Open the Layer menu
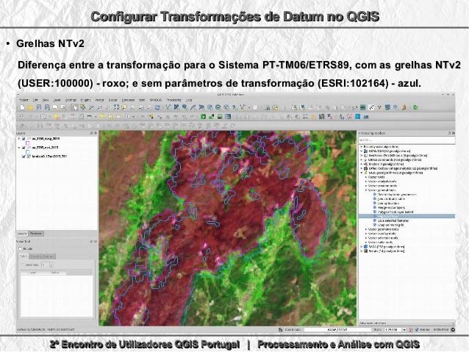 57,100
